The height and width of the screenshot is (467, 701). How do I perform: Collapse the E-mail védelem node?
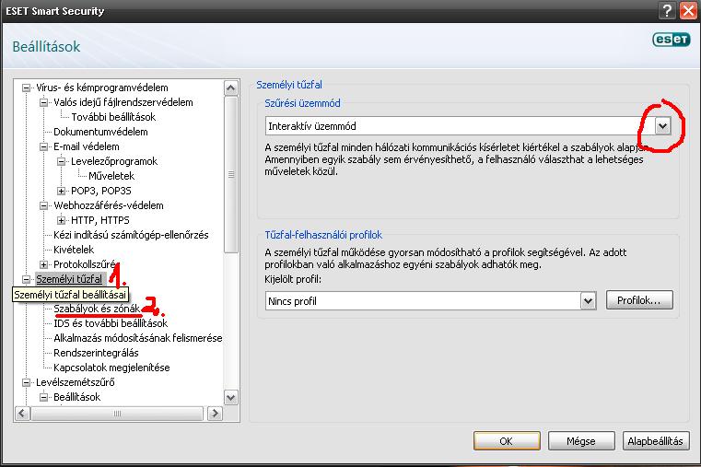[44, 147]
